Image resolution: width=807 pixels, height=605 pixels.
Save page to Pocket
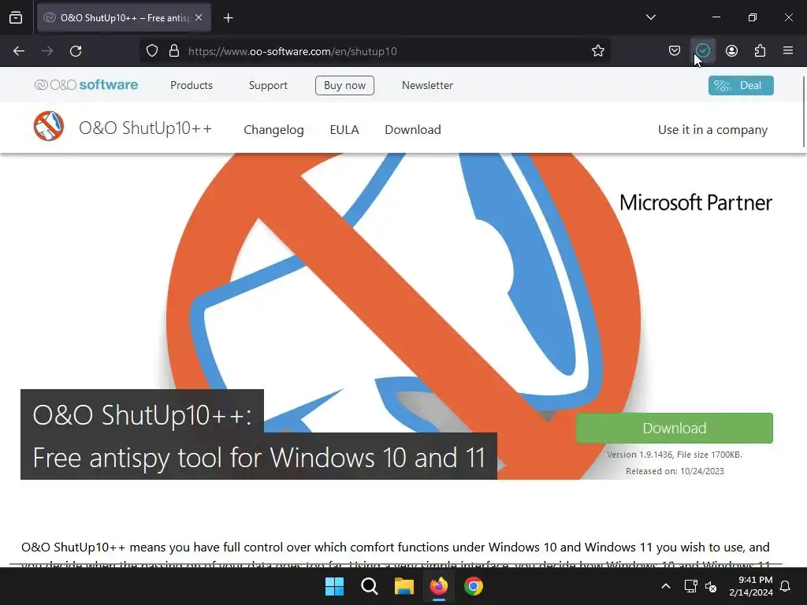point(675,51)
